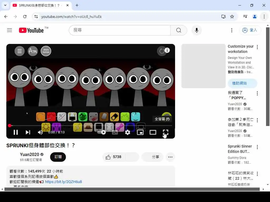Screen dimensions: 270x202
Task: Click the ad thumbnail placeholder
Action: pyautogui.click(x=203, y=66)
